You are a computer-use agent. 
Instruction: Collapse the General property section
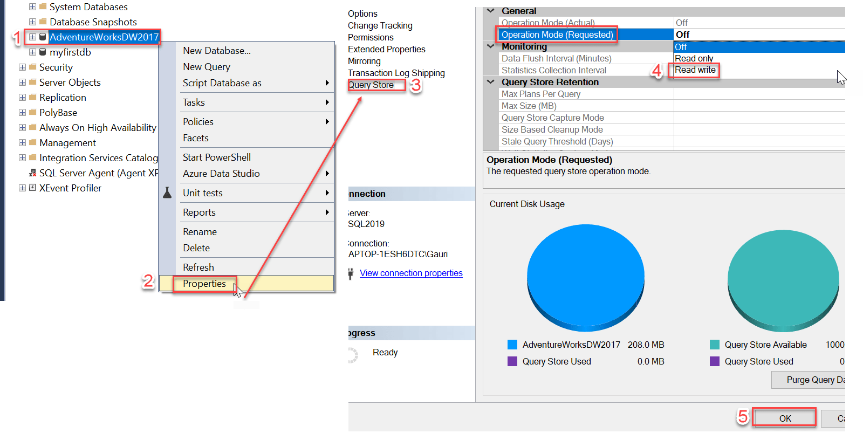(491, 11)
